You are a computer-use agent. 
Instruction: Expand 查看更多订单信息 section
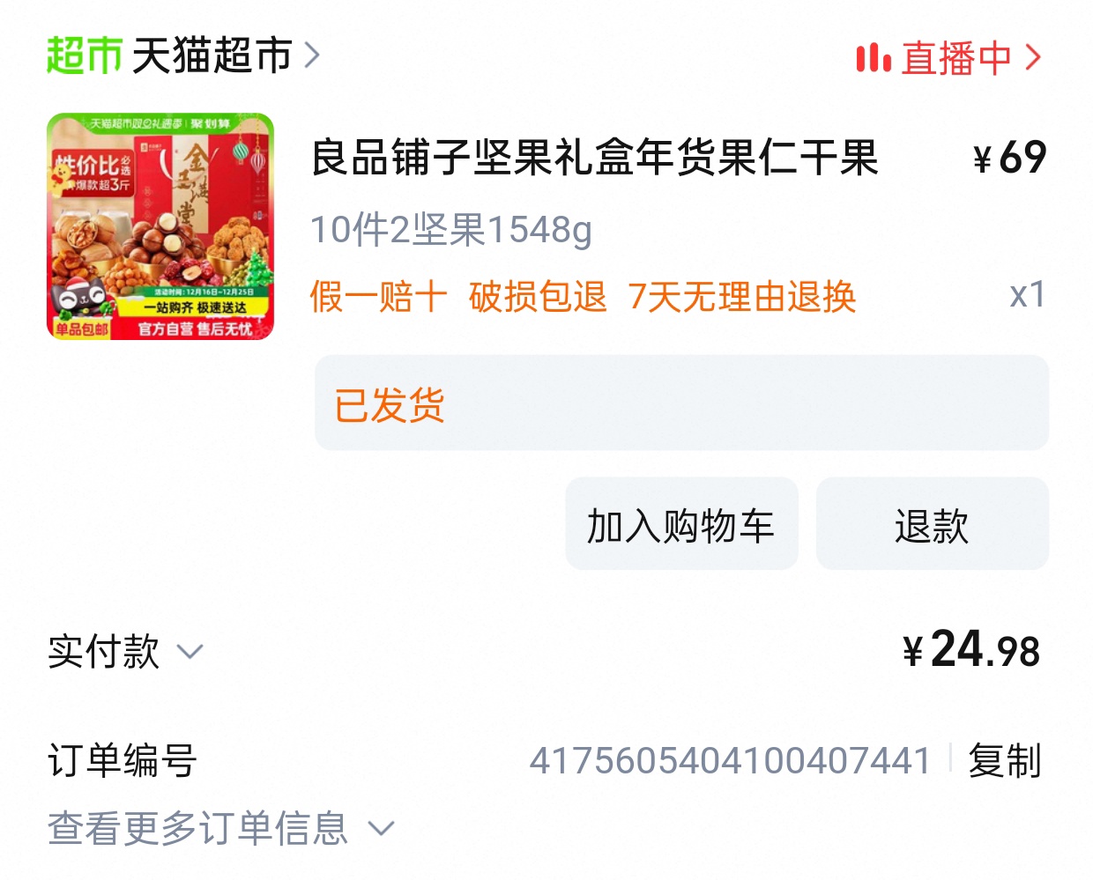click(221, 828)
